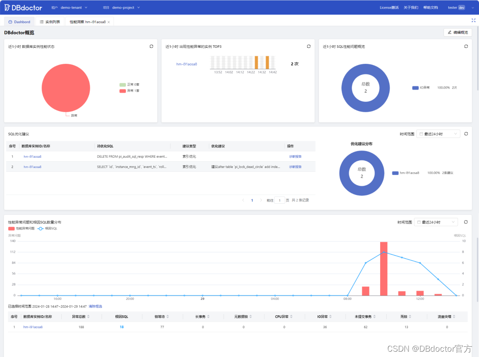Open 帮助文档 in top menu
Viewport: 479px width, 357px height.
(x=430, y=8)
